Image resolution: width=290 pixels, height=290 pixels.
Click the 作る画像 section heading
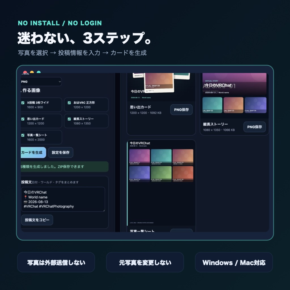click(31, 90)
